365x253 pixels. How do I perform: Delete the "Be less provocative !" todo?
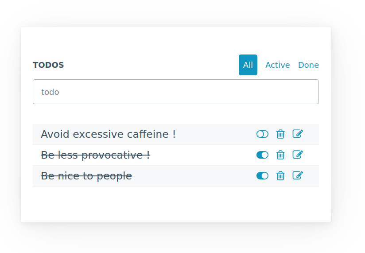coord(280,155)
